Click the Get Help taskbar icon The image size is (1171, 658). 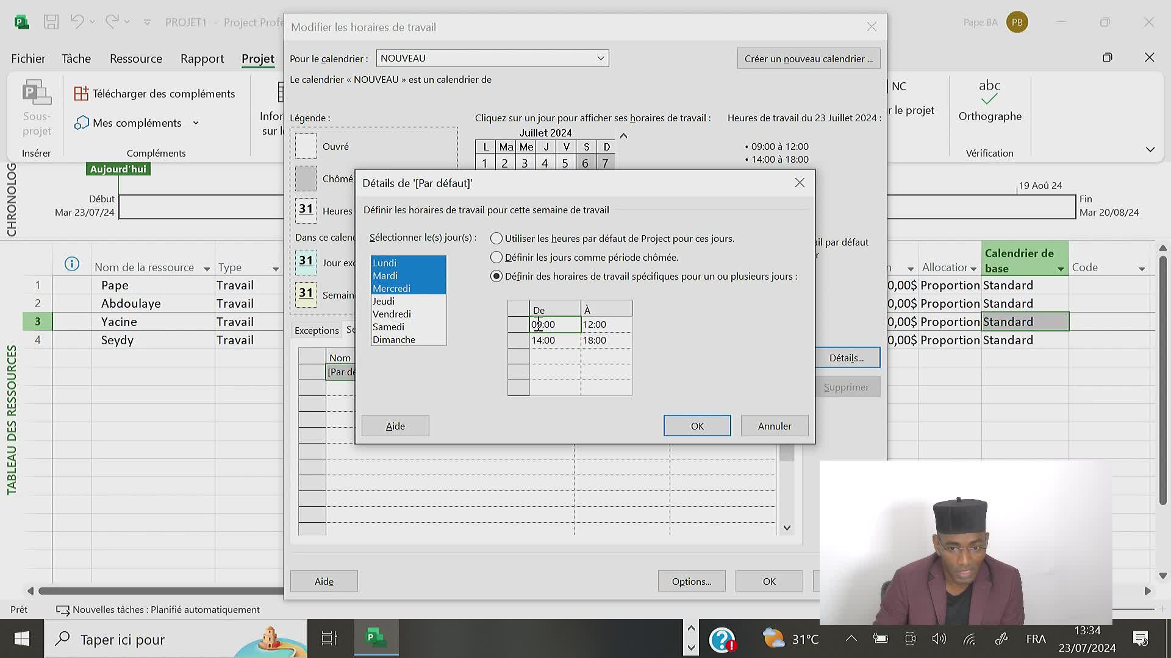click(723, 640)
